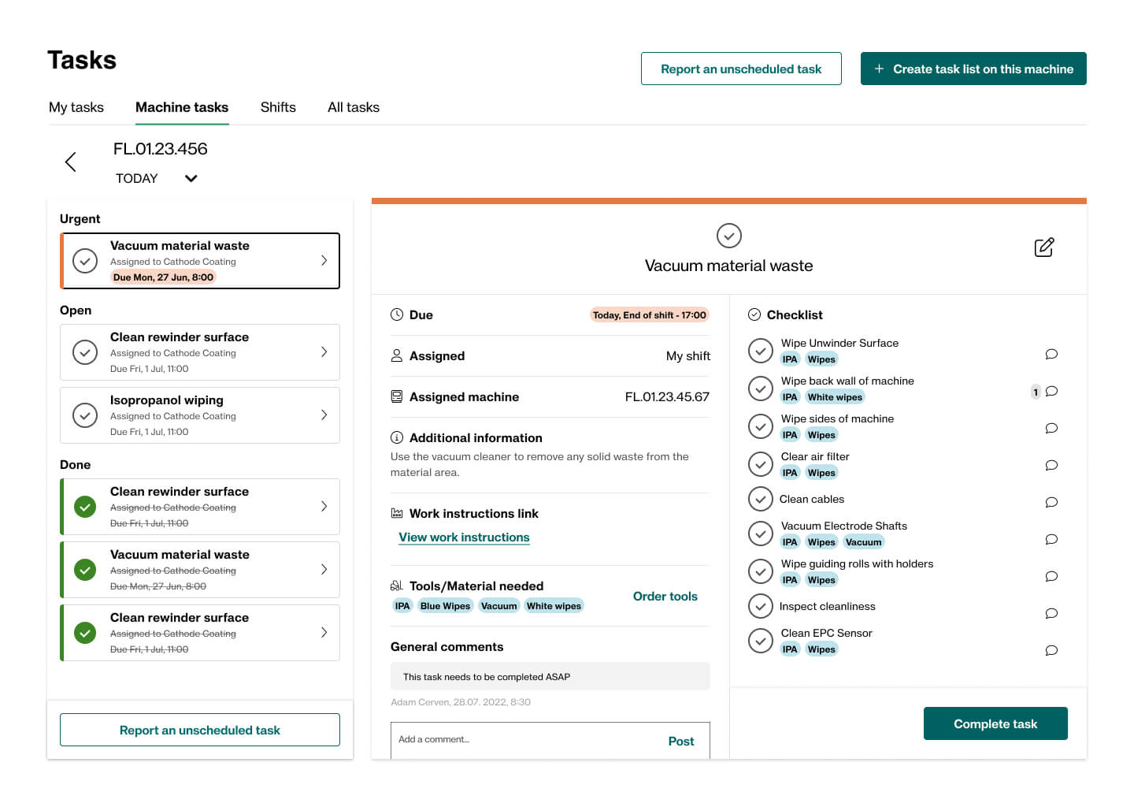Check off Wipe sides of machine
Image resolution: width=1134 pixels, height=807 pixels.
(x=760, y=426)
